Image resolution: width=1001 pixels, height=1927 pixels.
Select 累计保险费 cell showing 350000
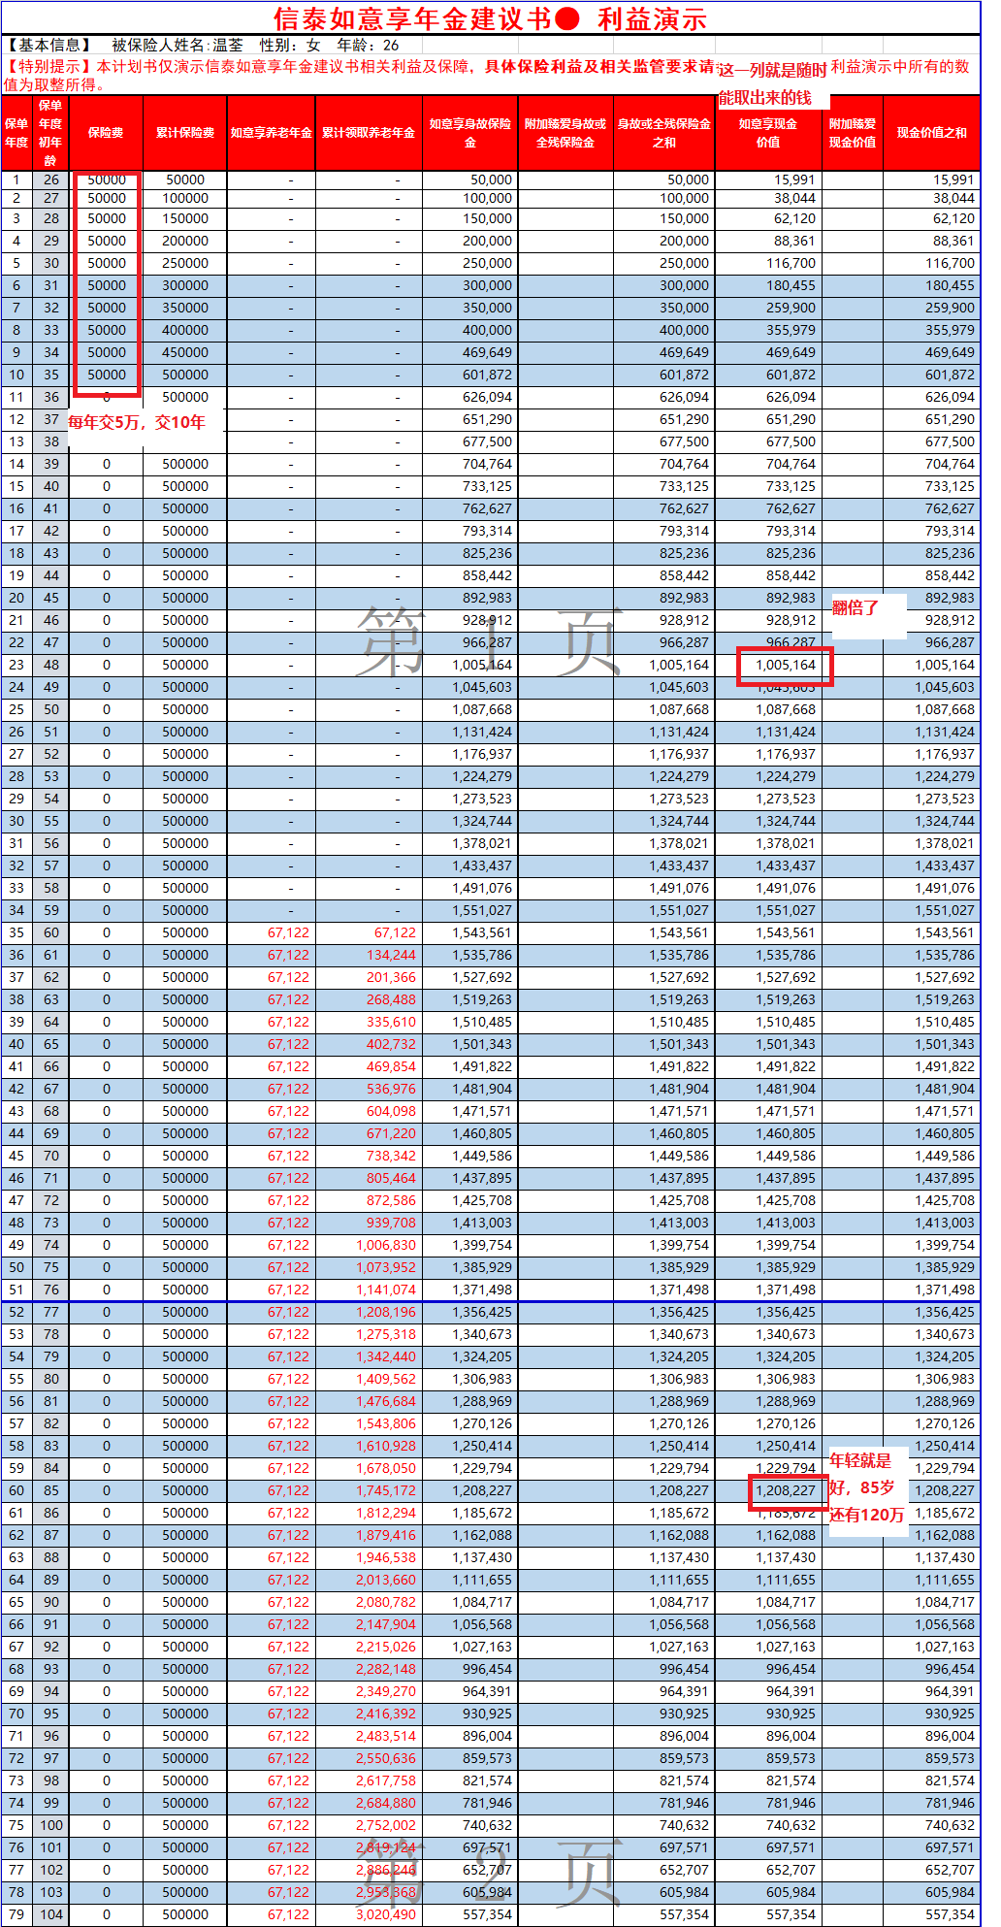click(x=185, y=308)
